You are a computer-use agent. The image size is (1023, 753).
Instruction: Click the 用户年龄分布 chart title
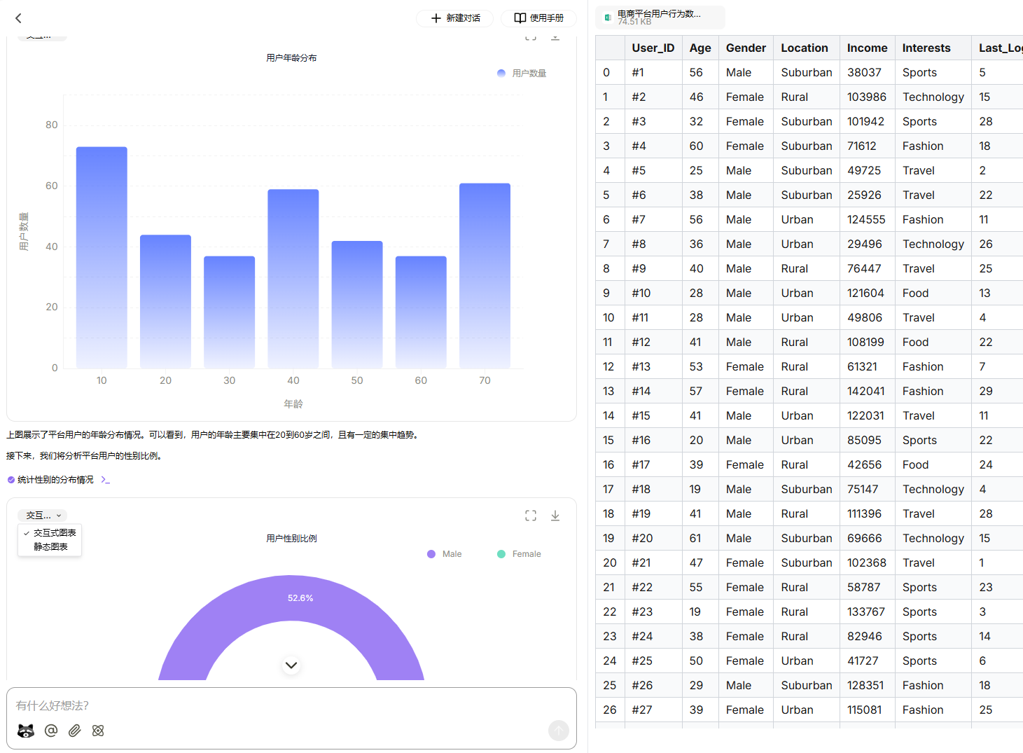(291, 58)
